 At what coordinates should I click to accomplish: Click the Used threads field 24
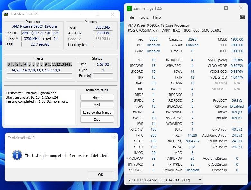(x=56, y=39)
